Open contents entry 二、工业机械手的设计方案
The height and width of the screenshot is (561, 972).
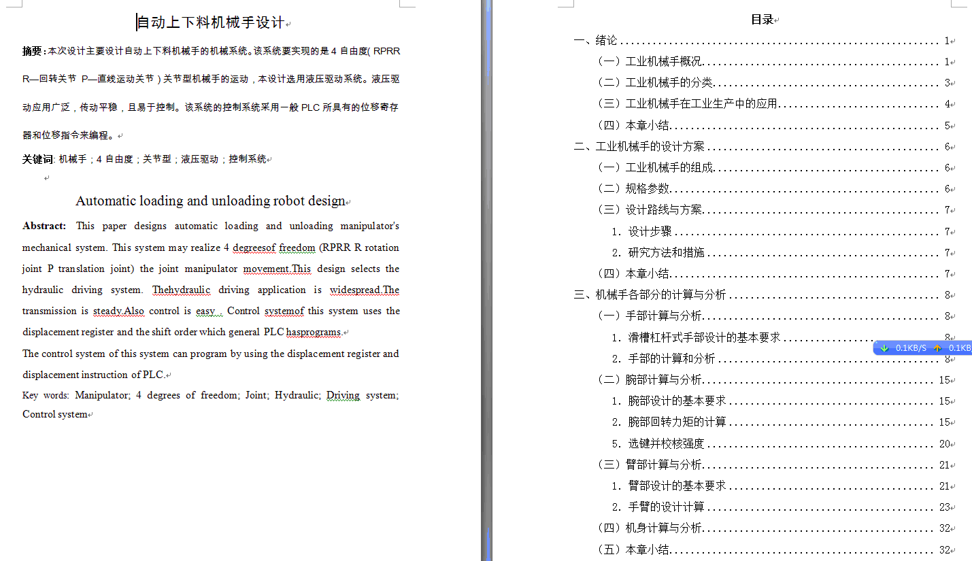762,146
